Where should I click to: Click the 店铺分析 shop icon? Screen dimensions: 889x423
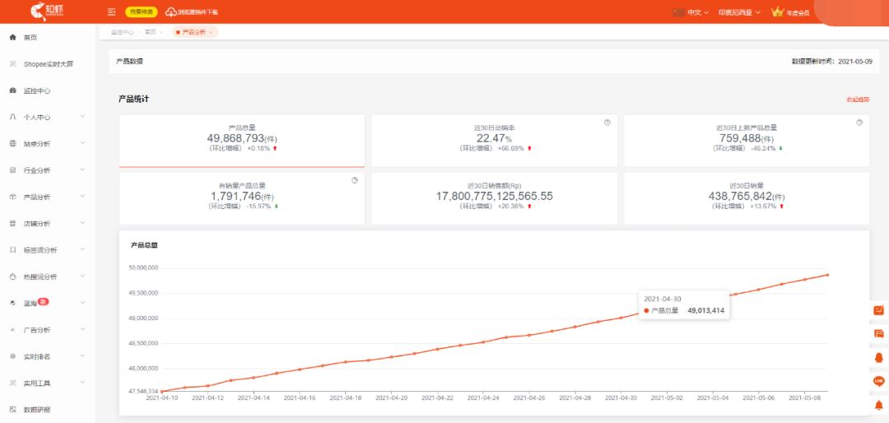(x=12, y=223)
